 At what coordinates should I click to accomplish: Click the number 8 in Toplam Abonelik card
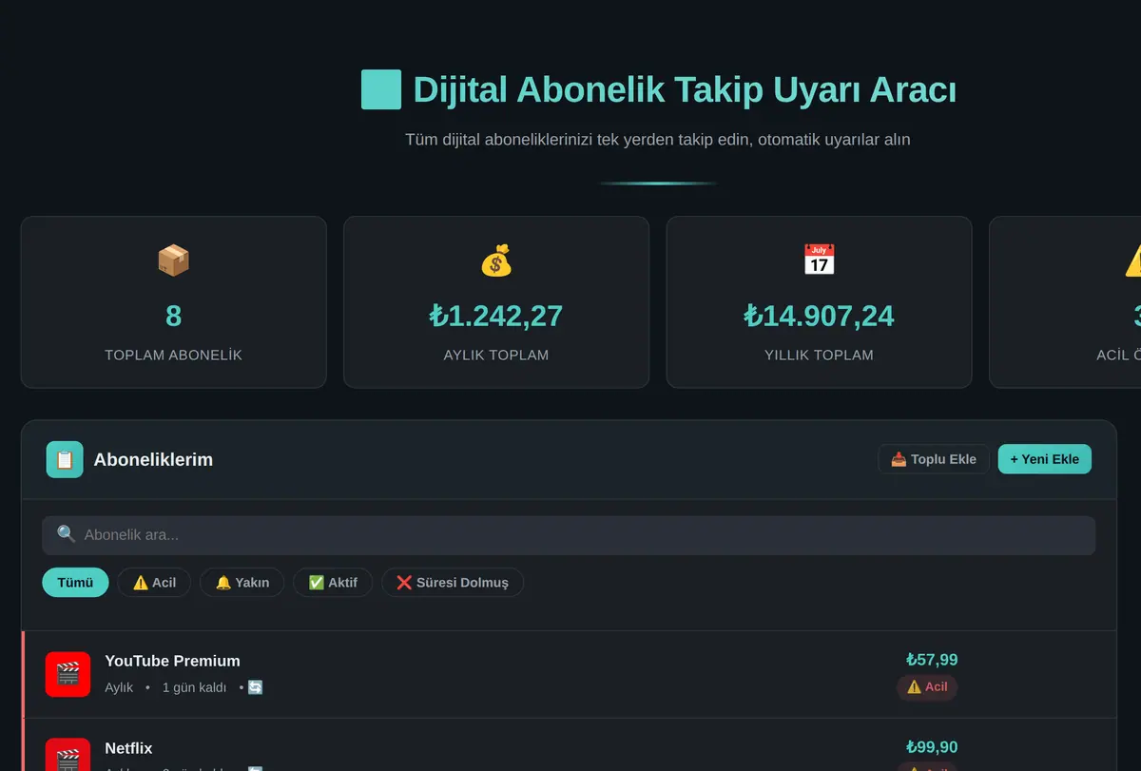pyautogui.click(x=173, y=316)
